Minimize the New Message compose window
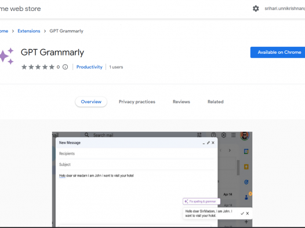305x228 pixels. point(204,143)
